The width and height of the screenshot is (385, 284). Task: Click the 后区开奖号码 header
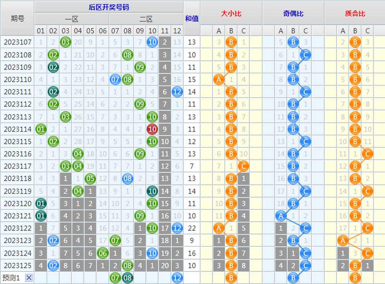tap(109, 7)
